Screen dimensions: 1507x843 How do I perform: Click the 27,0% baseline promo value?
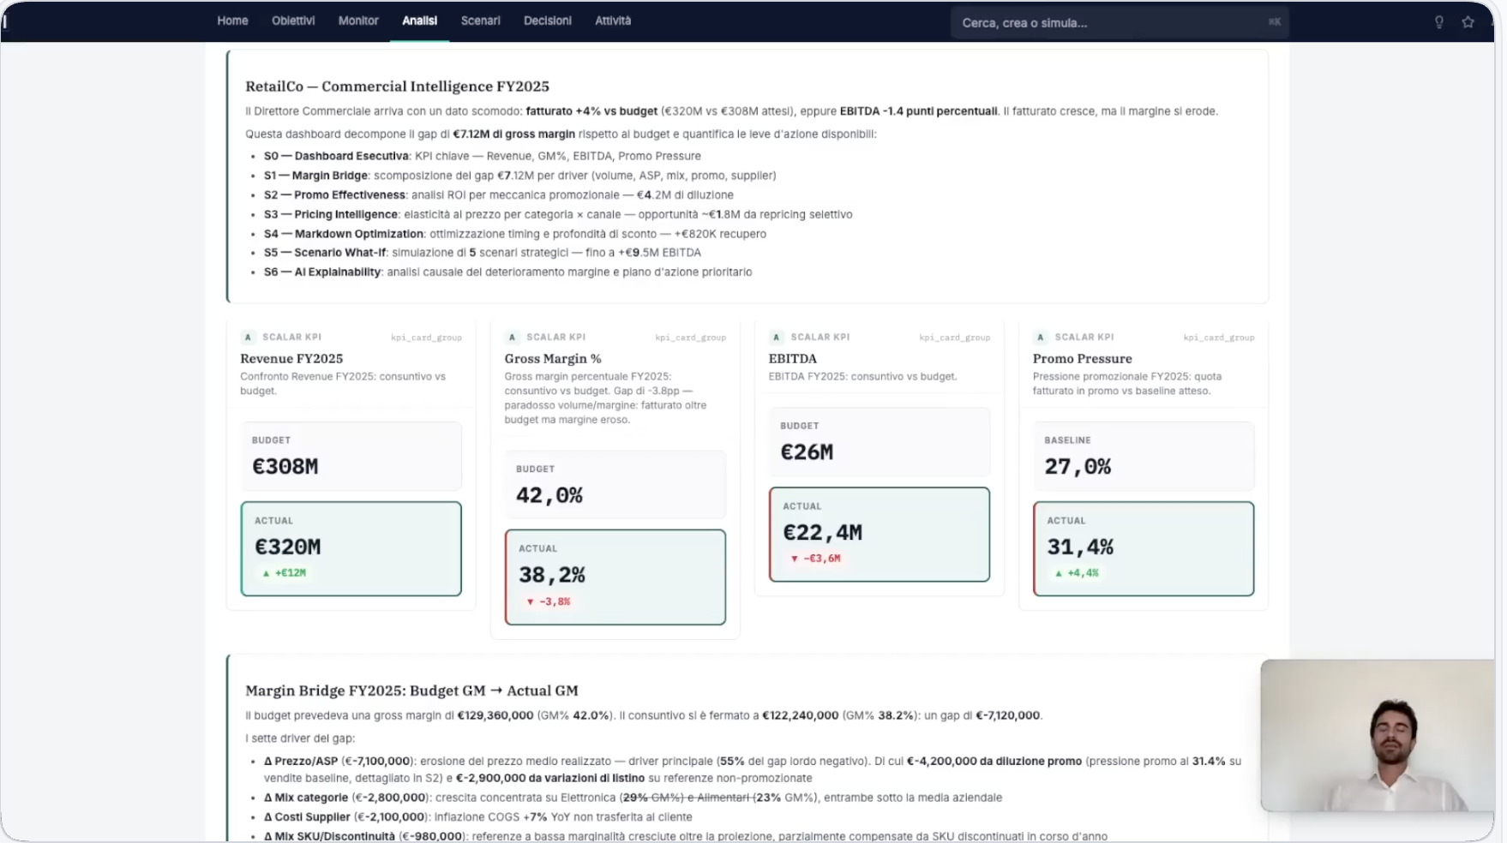[1078, 467]
